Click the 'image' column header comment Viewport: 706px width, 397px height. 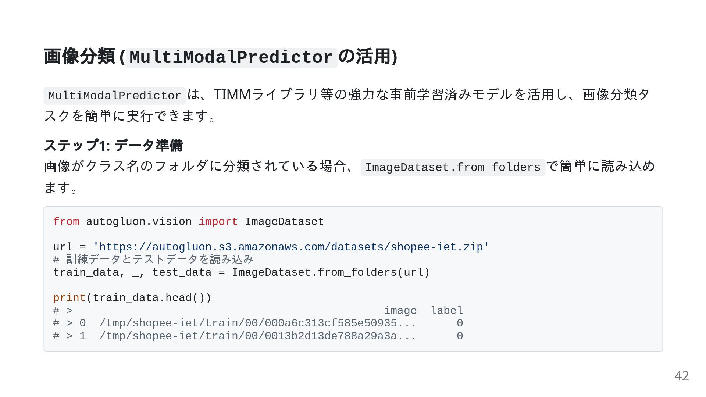pos(400,311)
